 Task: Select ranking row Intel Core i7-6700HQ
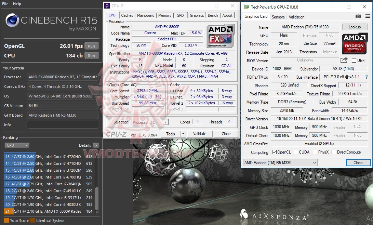click(49, 177)
